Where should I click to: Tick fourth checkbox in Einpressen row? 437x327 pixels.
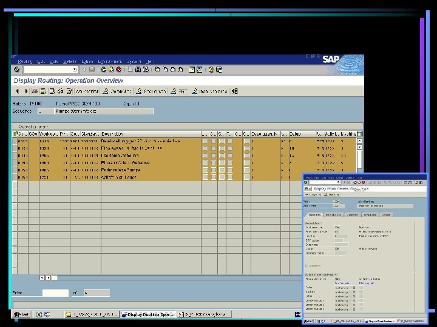click(x=230, y=148)
